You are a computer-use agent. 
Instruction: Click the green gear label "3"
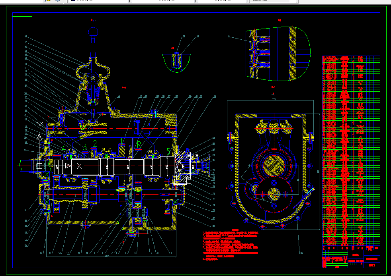pos(85,147)
